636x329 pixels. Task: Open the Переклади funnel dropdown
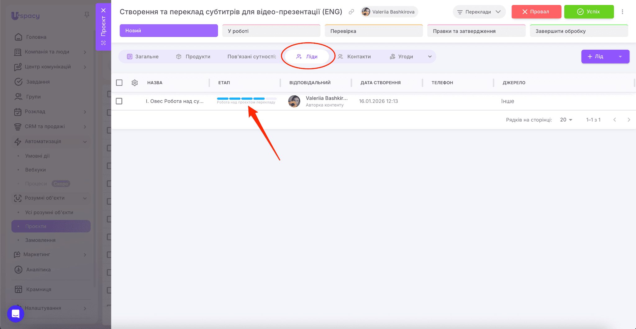pos(479,12)
